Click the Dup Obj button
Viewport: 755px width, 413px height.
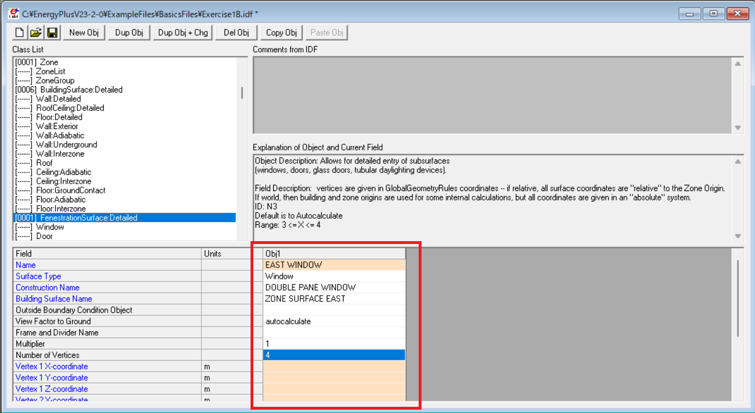tap(129, 33)
